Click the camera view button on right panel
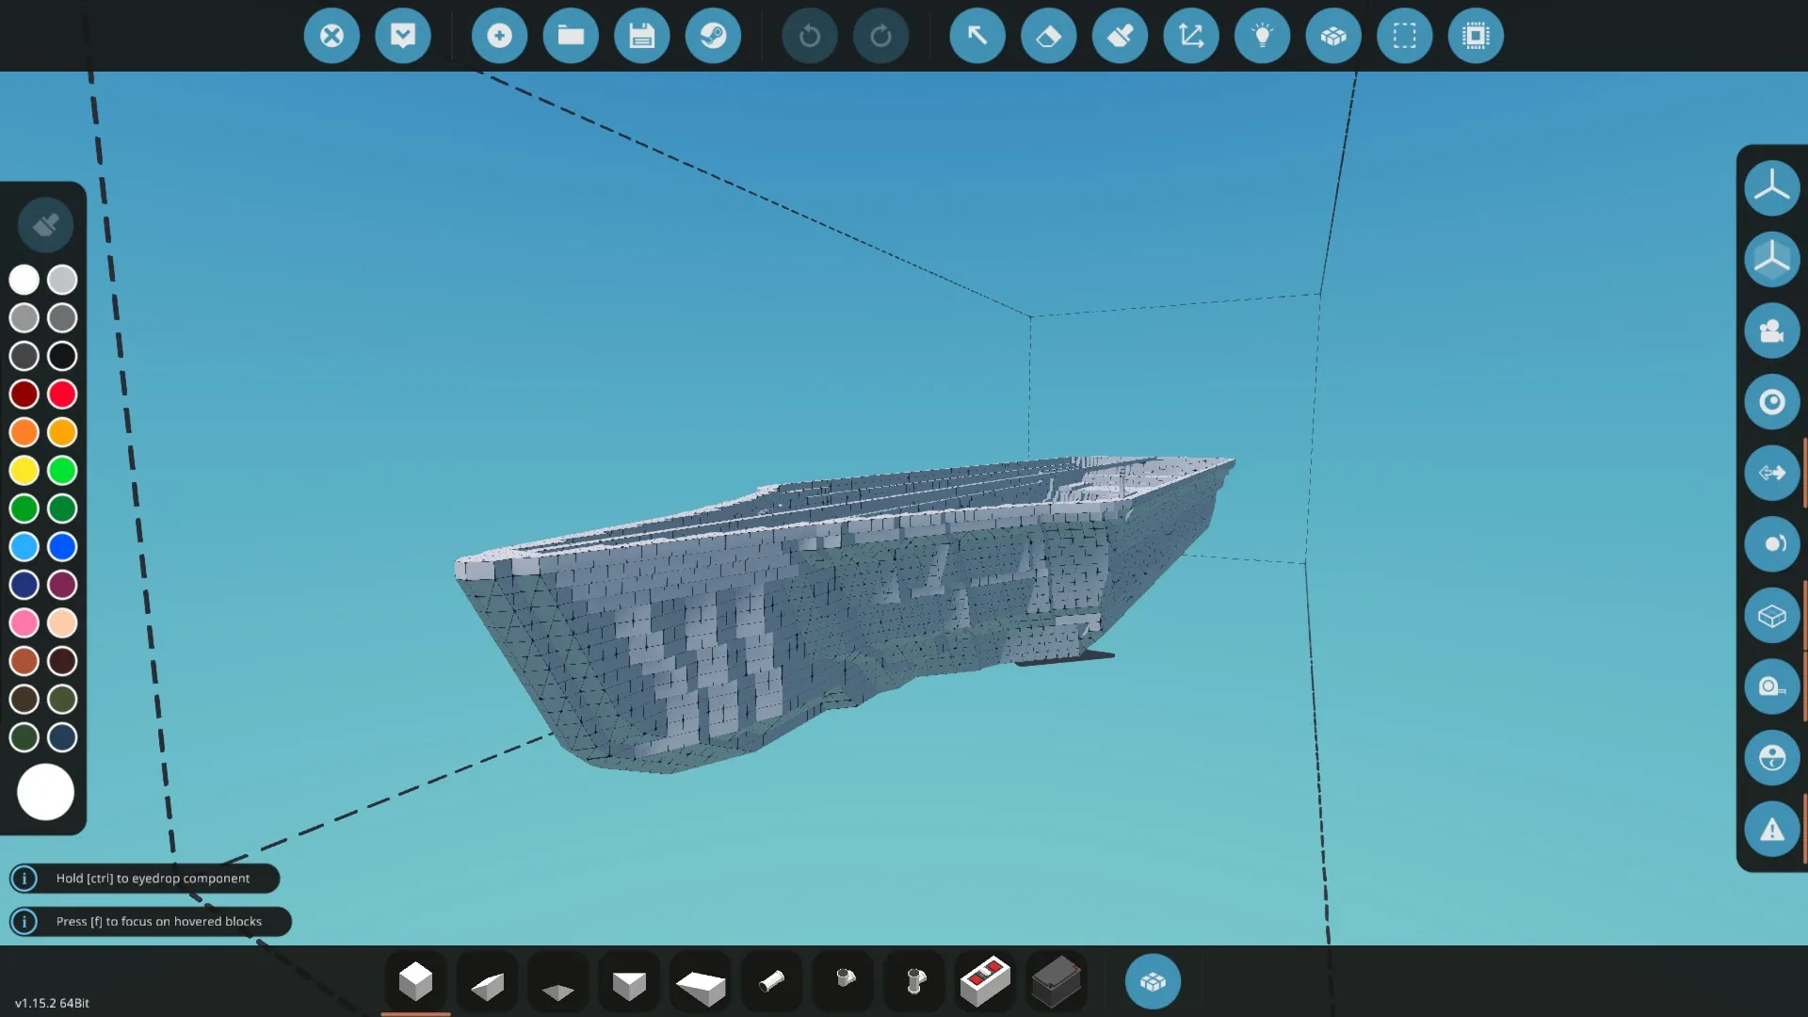The height and width of the screenshot is (1017, 1808). 1771,331
